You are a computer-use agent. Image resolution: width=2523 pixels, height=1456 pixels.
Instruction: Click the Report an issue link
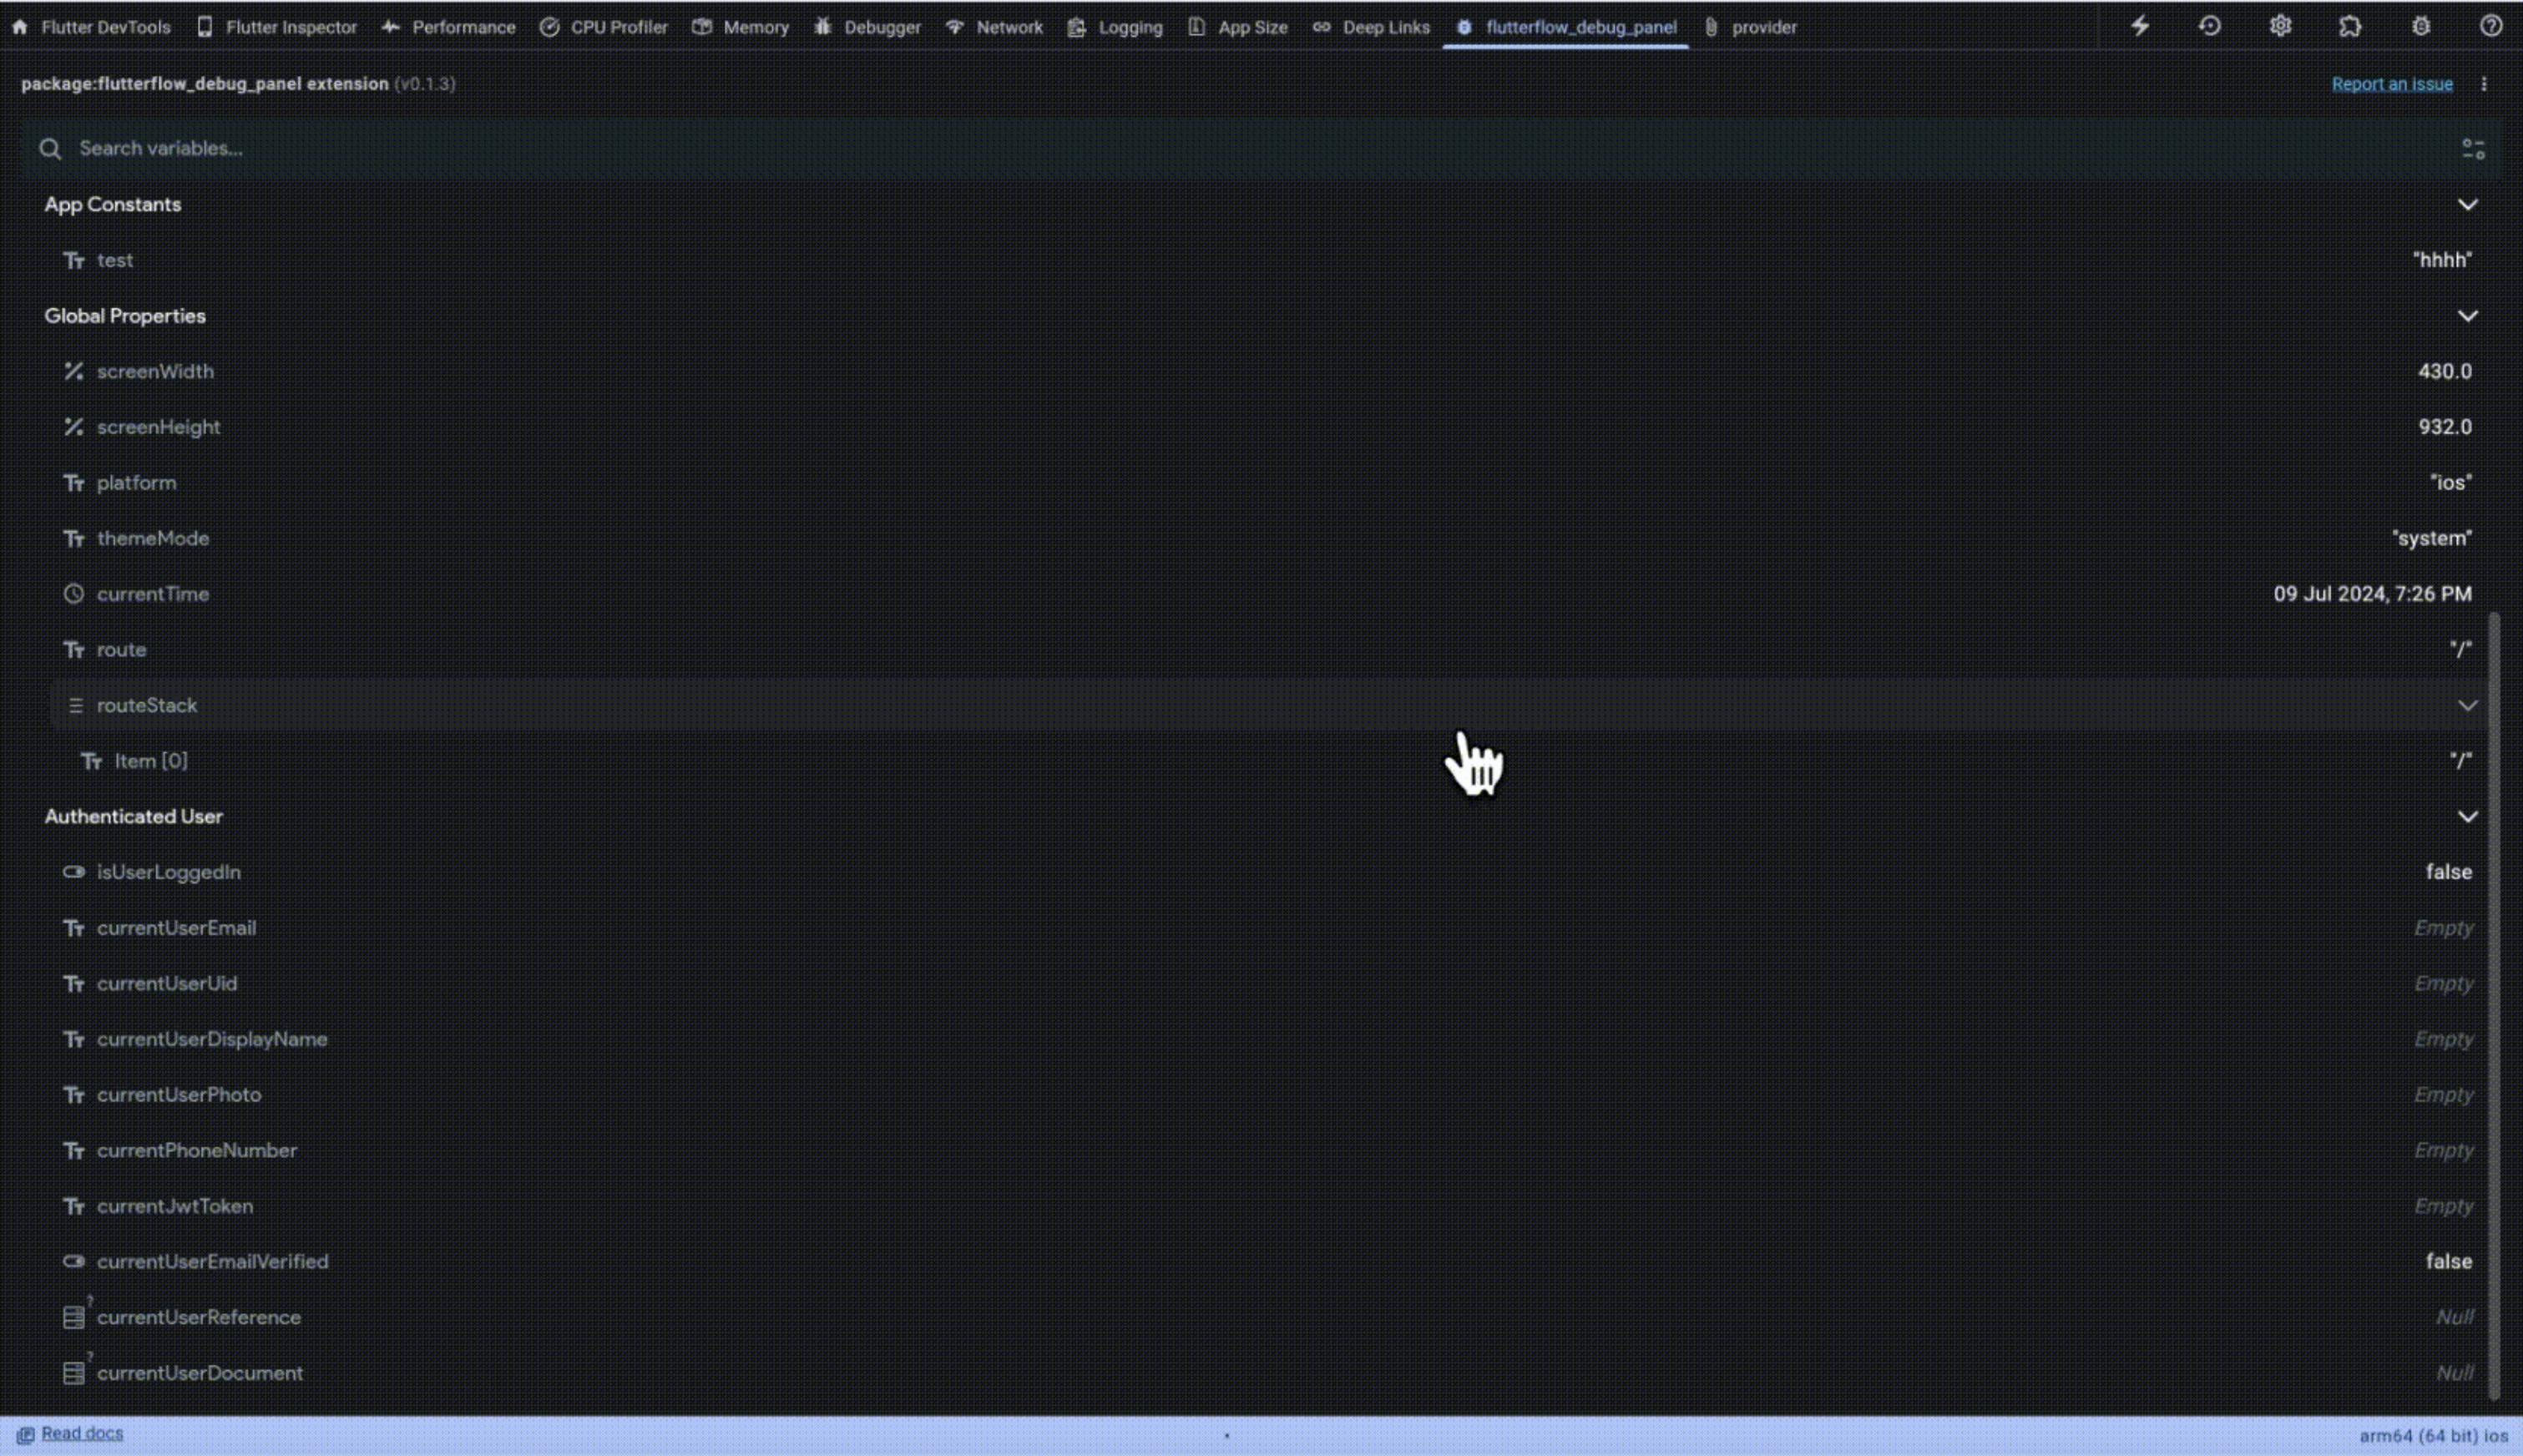coord(2391,84)
